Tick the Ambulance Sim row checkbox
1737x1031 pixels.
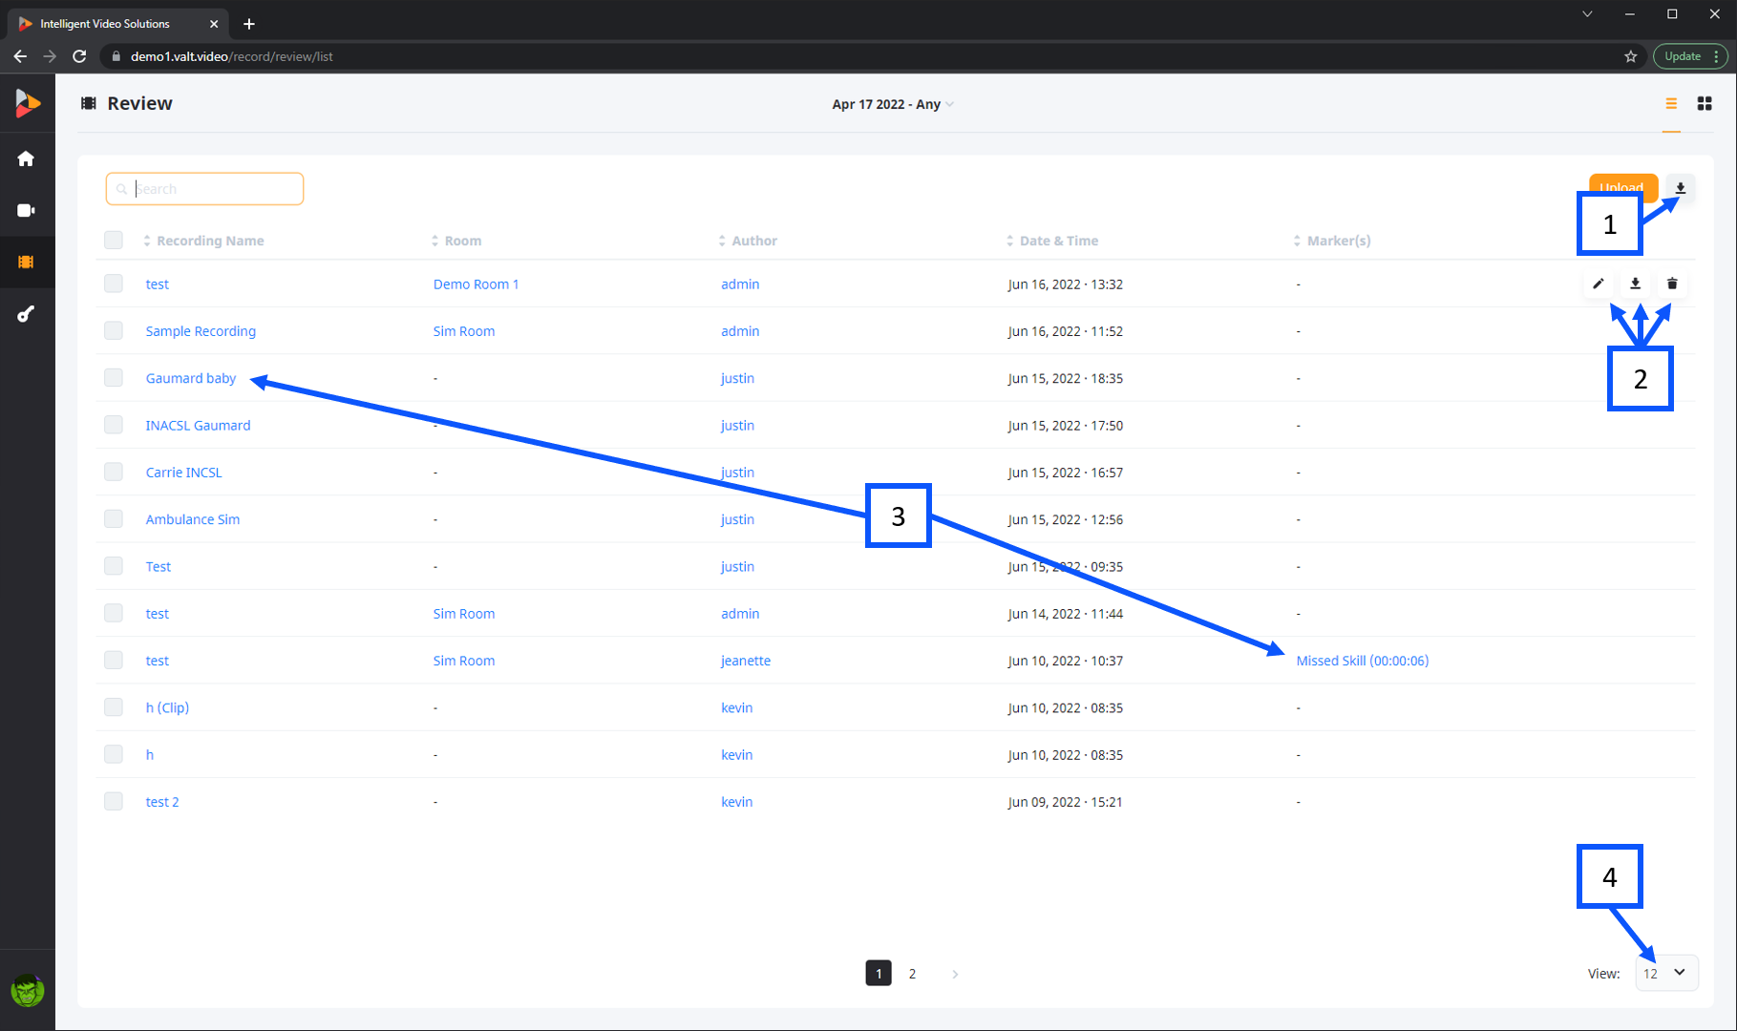114,518
